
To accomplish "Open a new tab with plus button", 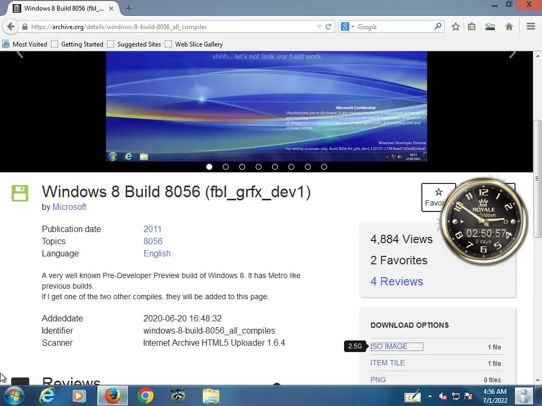I will 128,8.
